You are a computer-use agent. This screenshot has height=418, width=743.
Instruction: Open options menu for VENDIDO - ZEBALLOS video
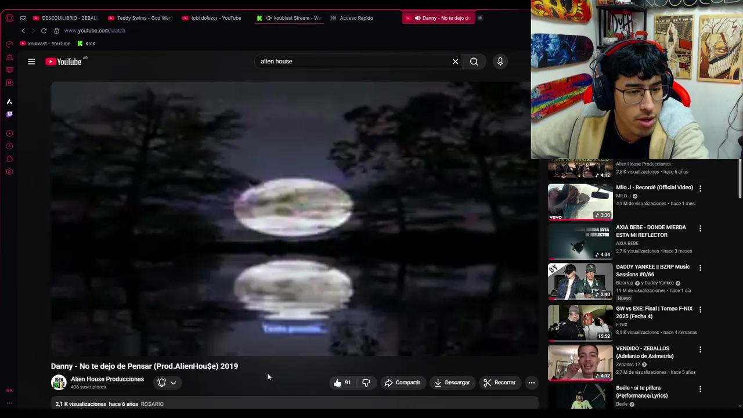click(700, 349)
